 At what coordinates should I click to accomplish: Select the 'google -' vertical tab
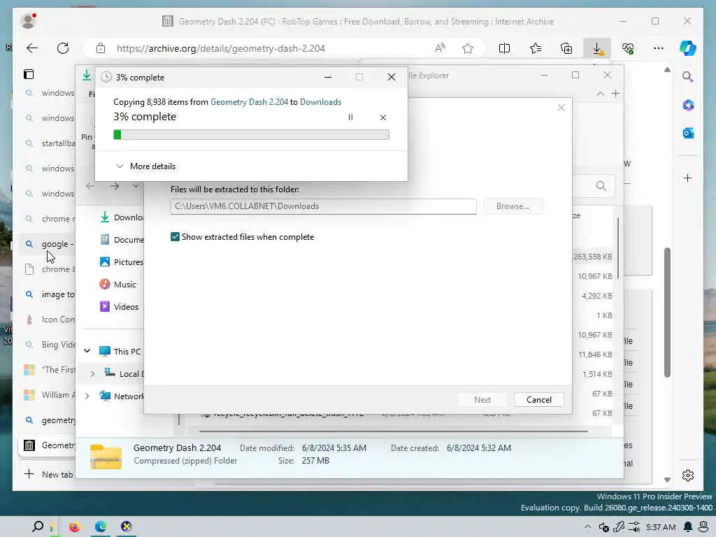click(48, 244)
